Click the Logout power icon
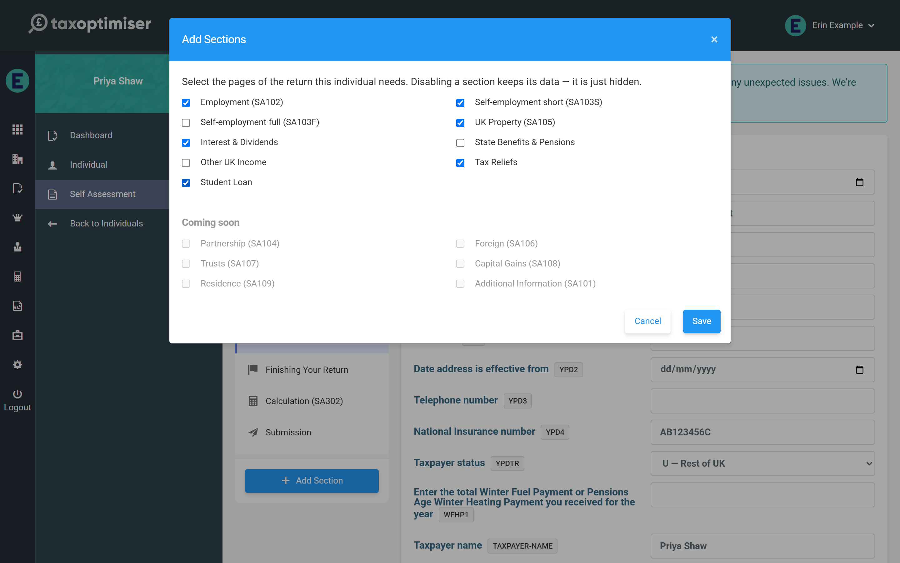This screenshot has width=900, height=563. click(17, 394)
